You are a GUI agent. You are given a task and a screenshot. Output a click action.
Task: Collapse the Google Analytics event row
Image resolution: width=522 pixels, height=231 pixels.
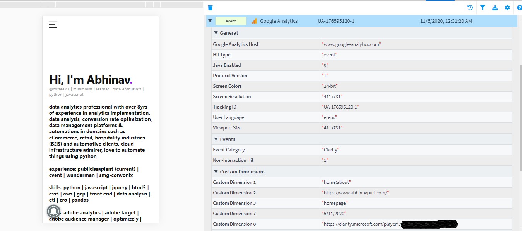[x=210, y=21]
